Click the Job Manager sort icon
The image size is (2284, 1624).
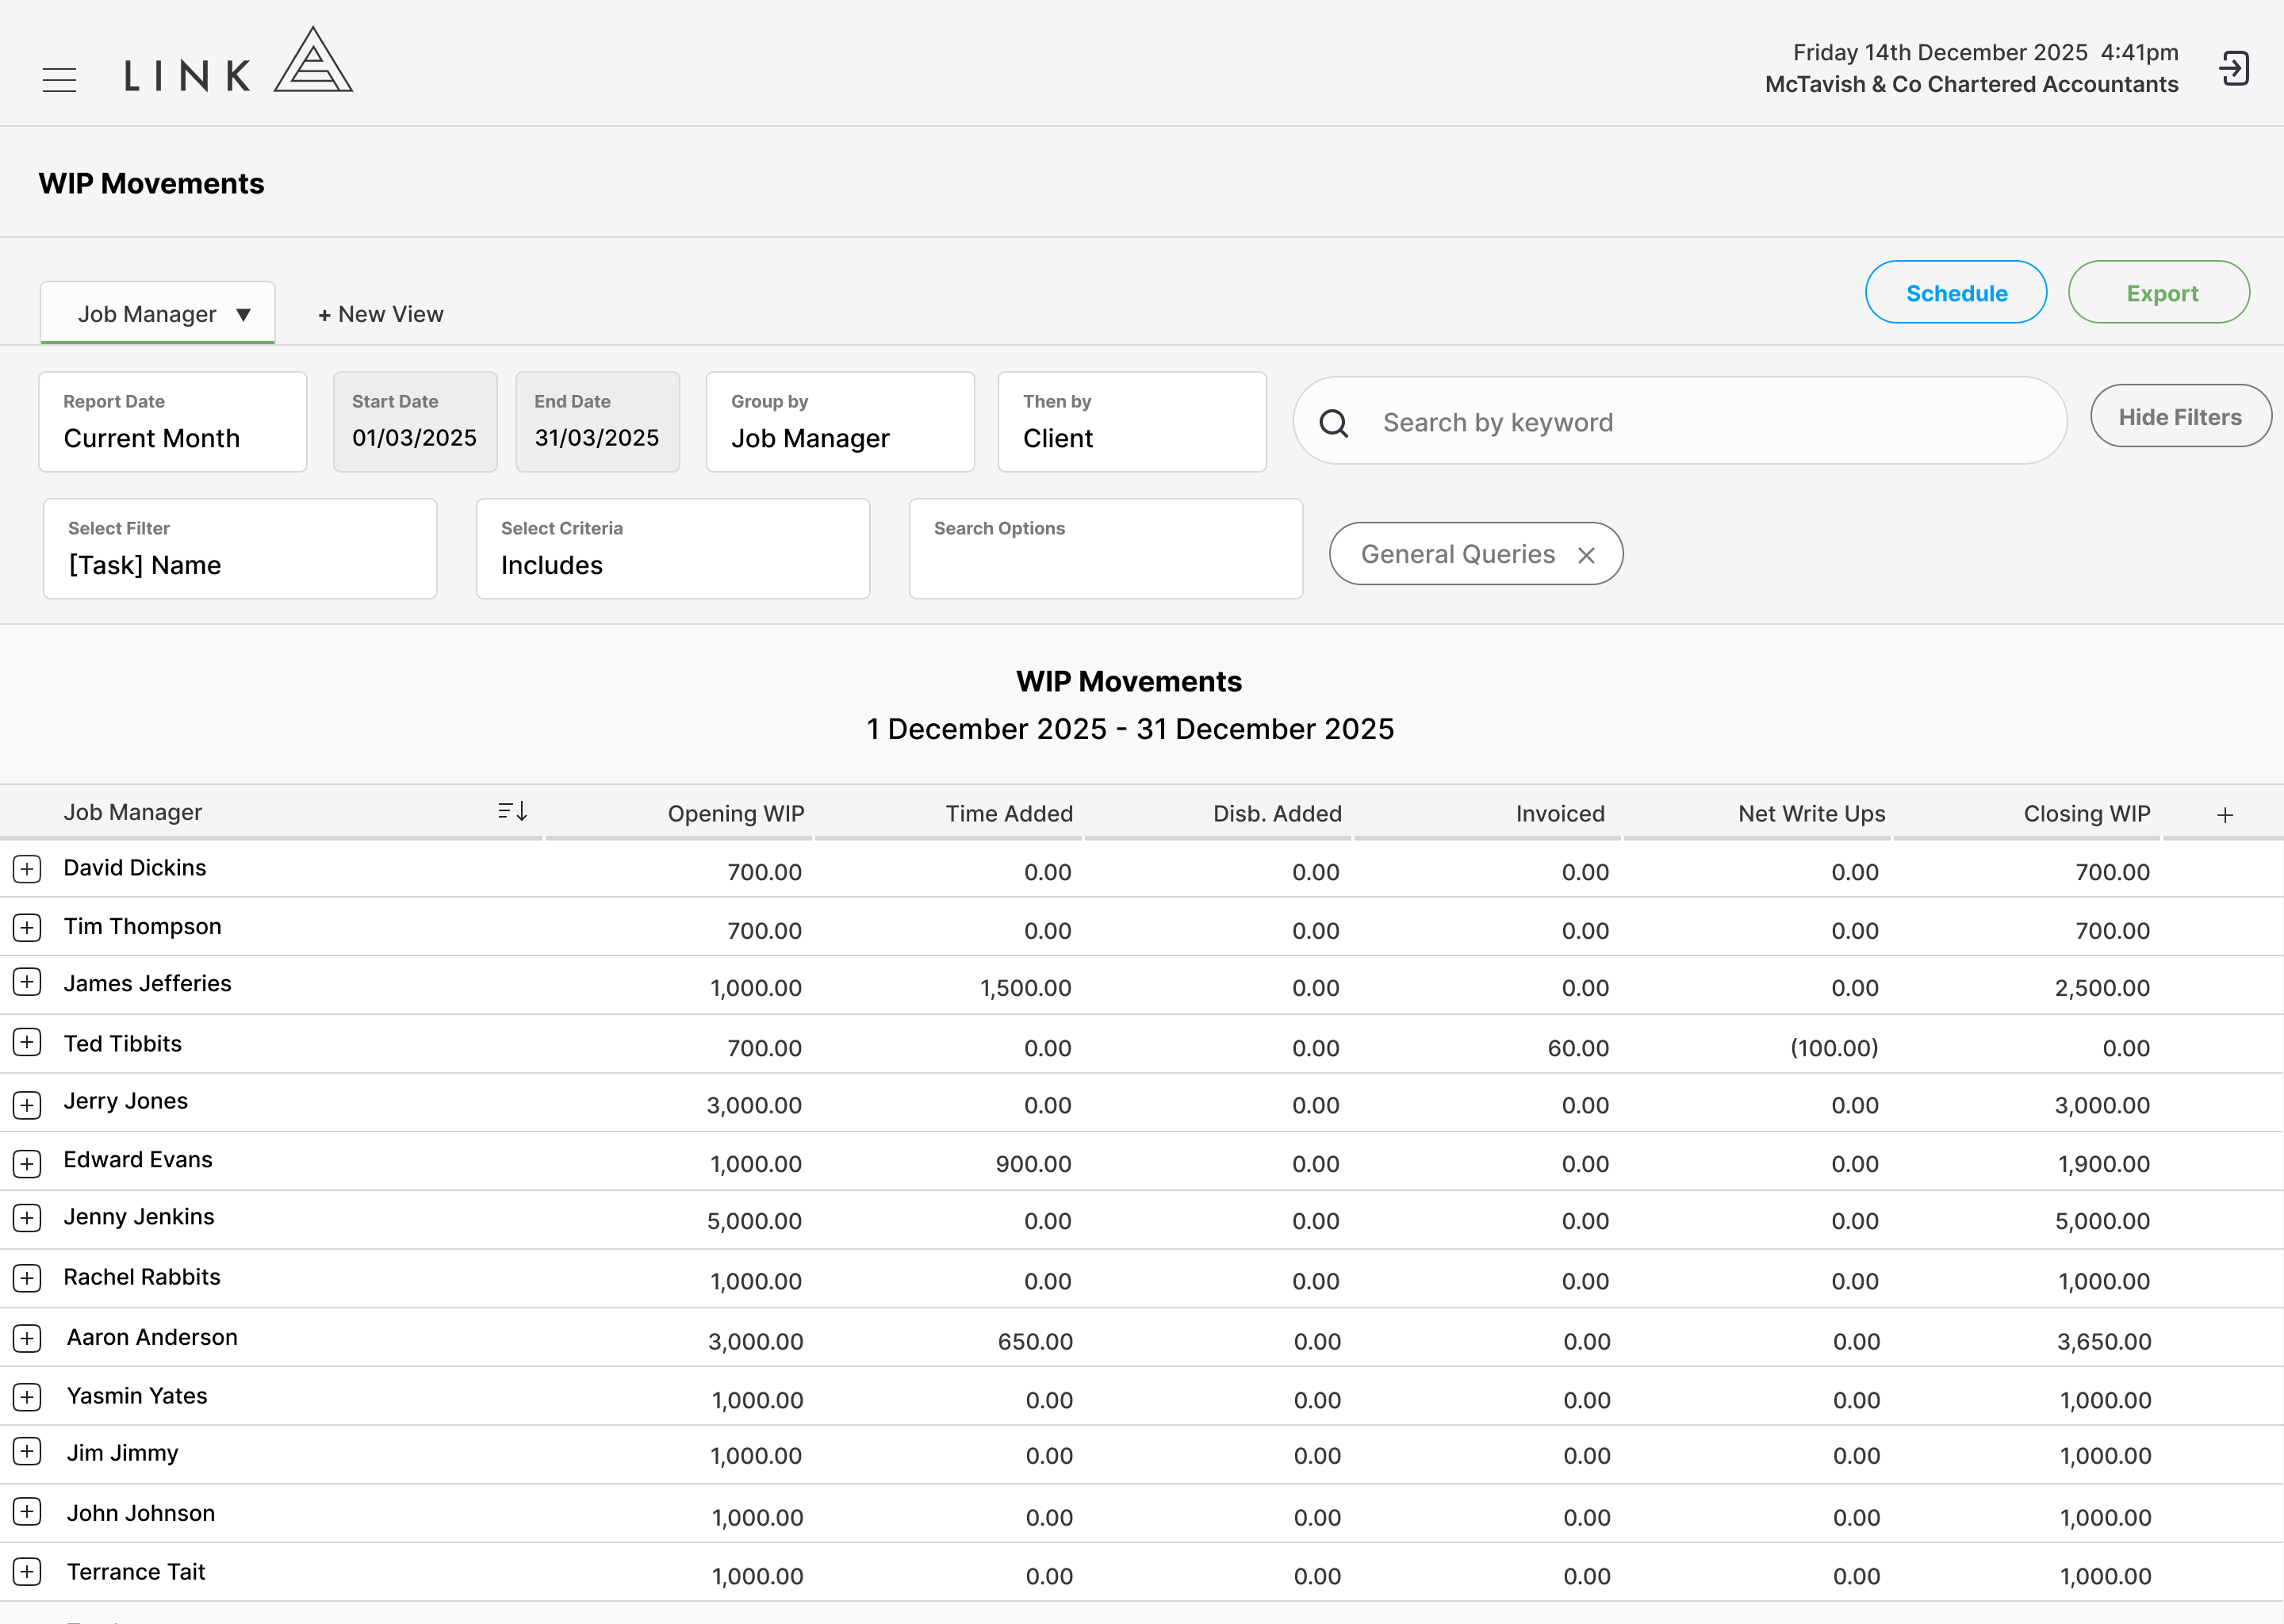[x=513, y=811]
